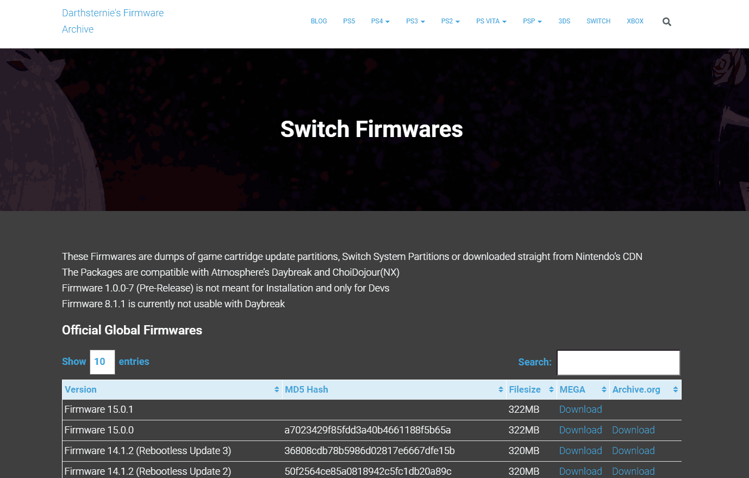Click the MD5 Hash column header

394,389
